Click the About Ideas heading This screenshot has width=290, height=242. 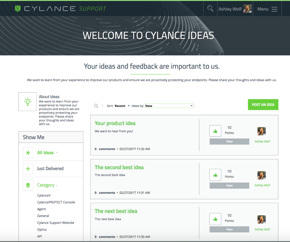[x=49, y=97]
